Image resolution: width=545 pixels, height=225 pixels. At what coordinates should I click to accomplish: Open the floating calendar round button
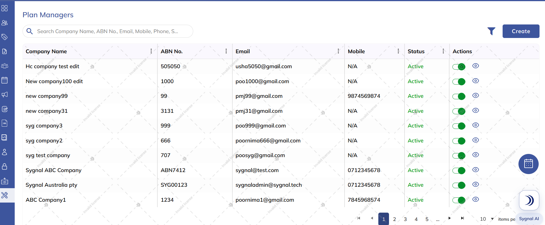[x=528, y=164]
